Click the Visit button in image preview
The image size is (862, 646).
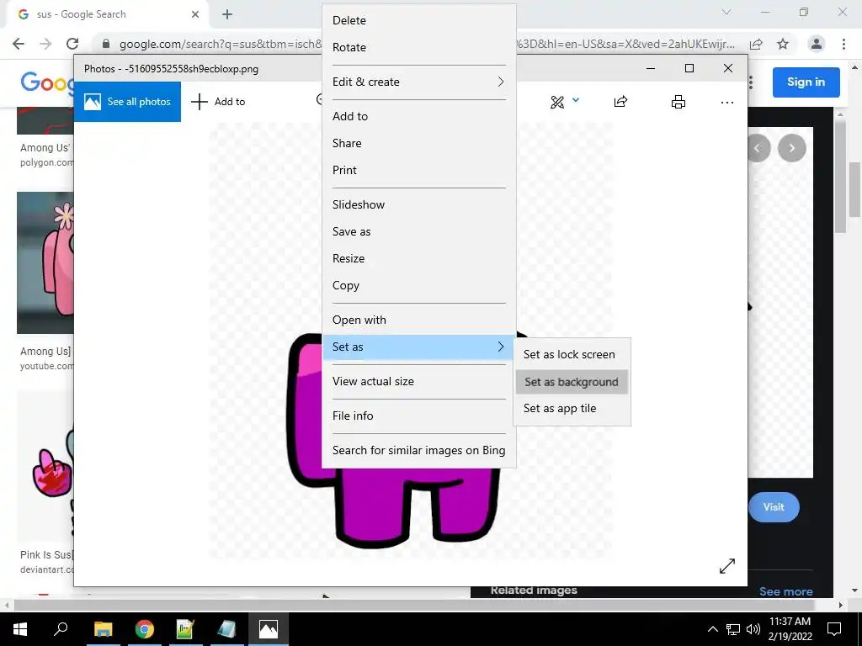774,507
